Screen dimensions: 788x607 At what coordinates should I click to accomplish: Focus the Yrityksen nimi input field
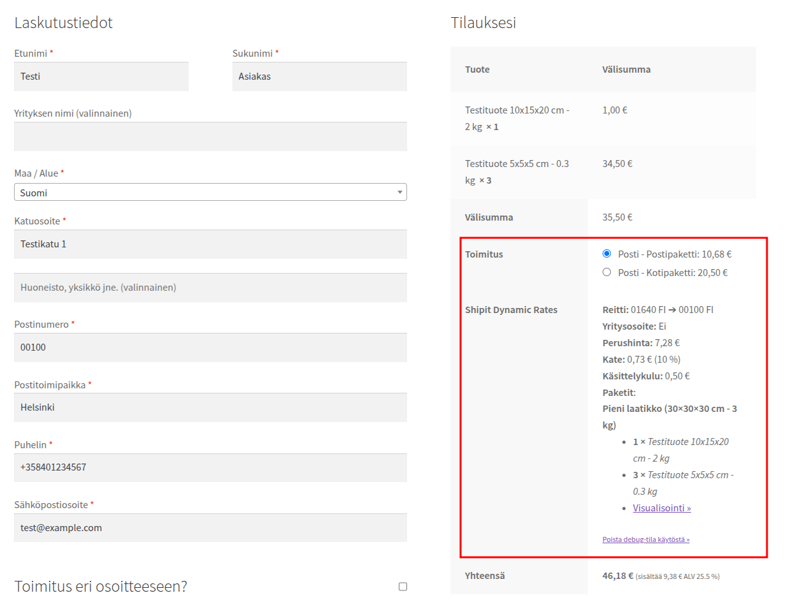click(210, 136)
